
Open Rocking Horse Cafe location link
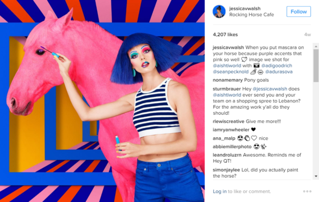click(x=251, y=15)
